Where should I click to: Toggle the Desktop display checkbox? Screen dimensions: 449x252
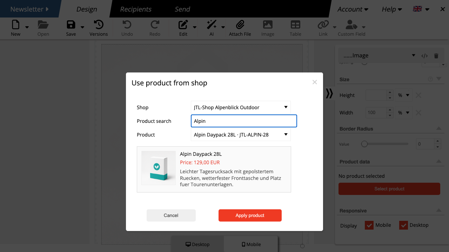(x=403, y=225)
